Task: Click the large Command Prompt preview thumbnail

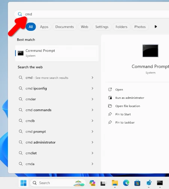Action: (150, 51)
